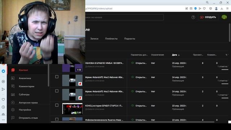231x130 pixels.
Task: Tick checkbox for 'КОНЕЦ истории БРАВЛ СТАРСА' video
Action: (x=57, y=105)
